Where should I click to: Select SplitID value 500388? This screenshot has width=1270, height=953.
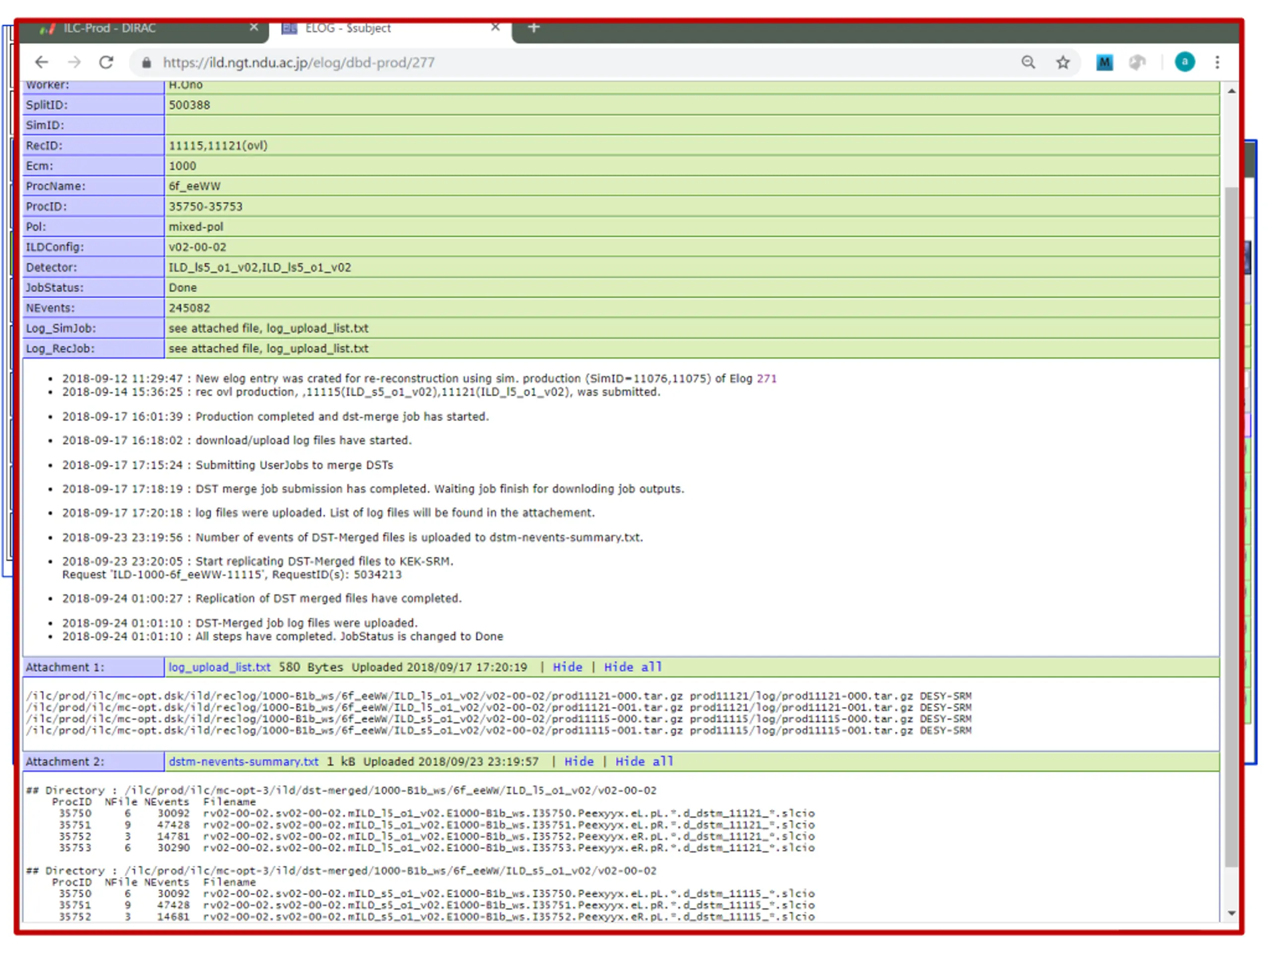click(190, 105)
